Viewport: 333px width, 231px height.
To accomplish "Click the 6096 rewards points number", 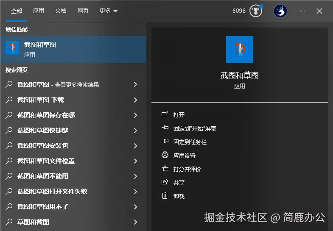I will [x=239, y=11].
